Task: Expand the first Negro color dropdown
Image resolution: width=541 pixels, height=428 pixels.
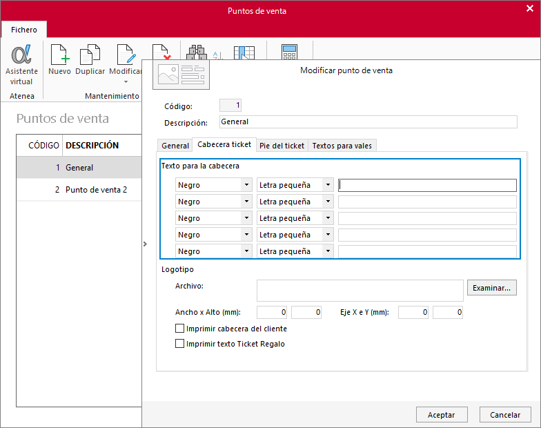Action: coord(246,185)
